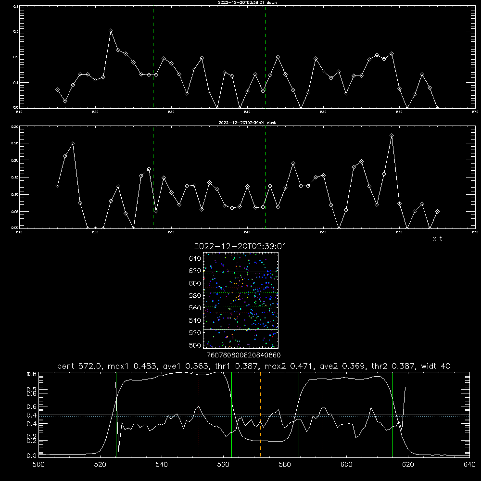
Task: Click the orange dashed center line in the bottom plot
Action: click(x=260, y=415)
